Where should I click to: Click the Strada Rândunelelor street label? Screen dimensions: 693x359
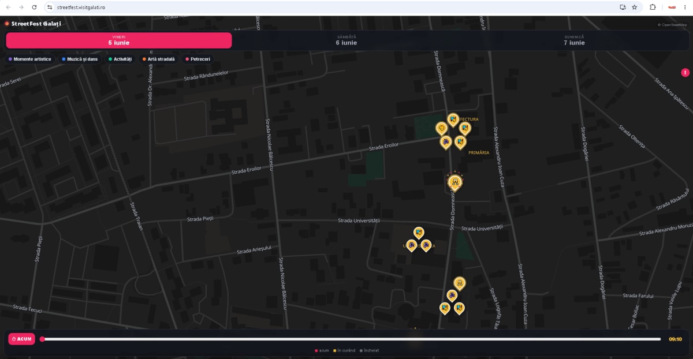[x=206, y=75]
